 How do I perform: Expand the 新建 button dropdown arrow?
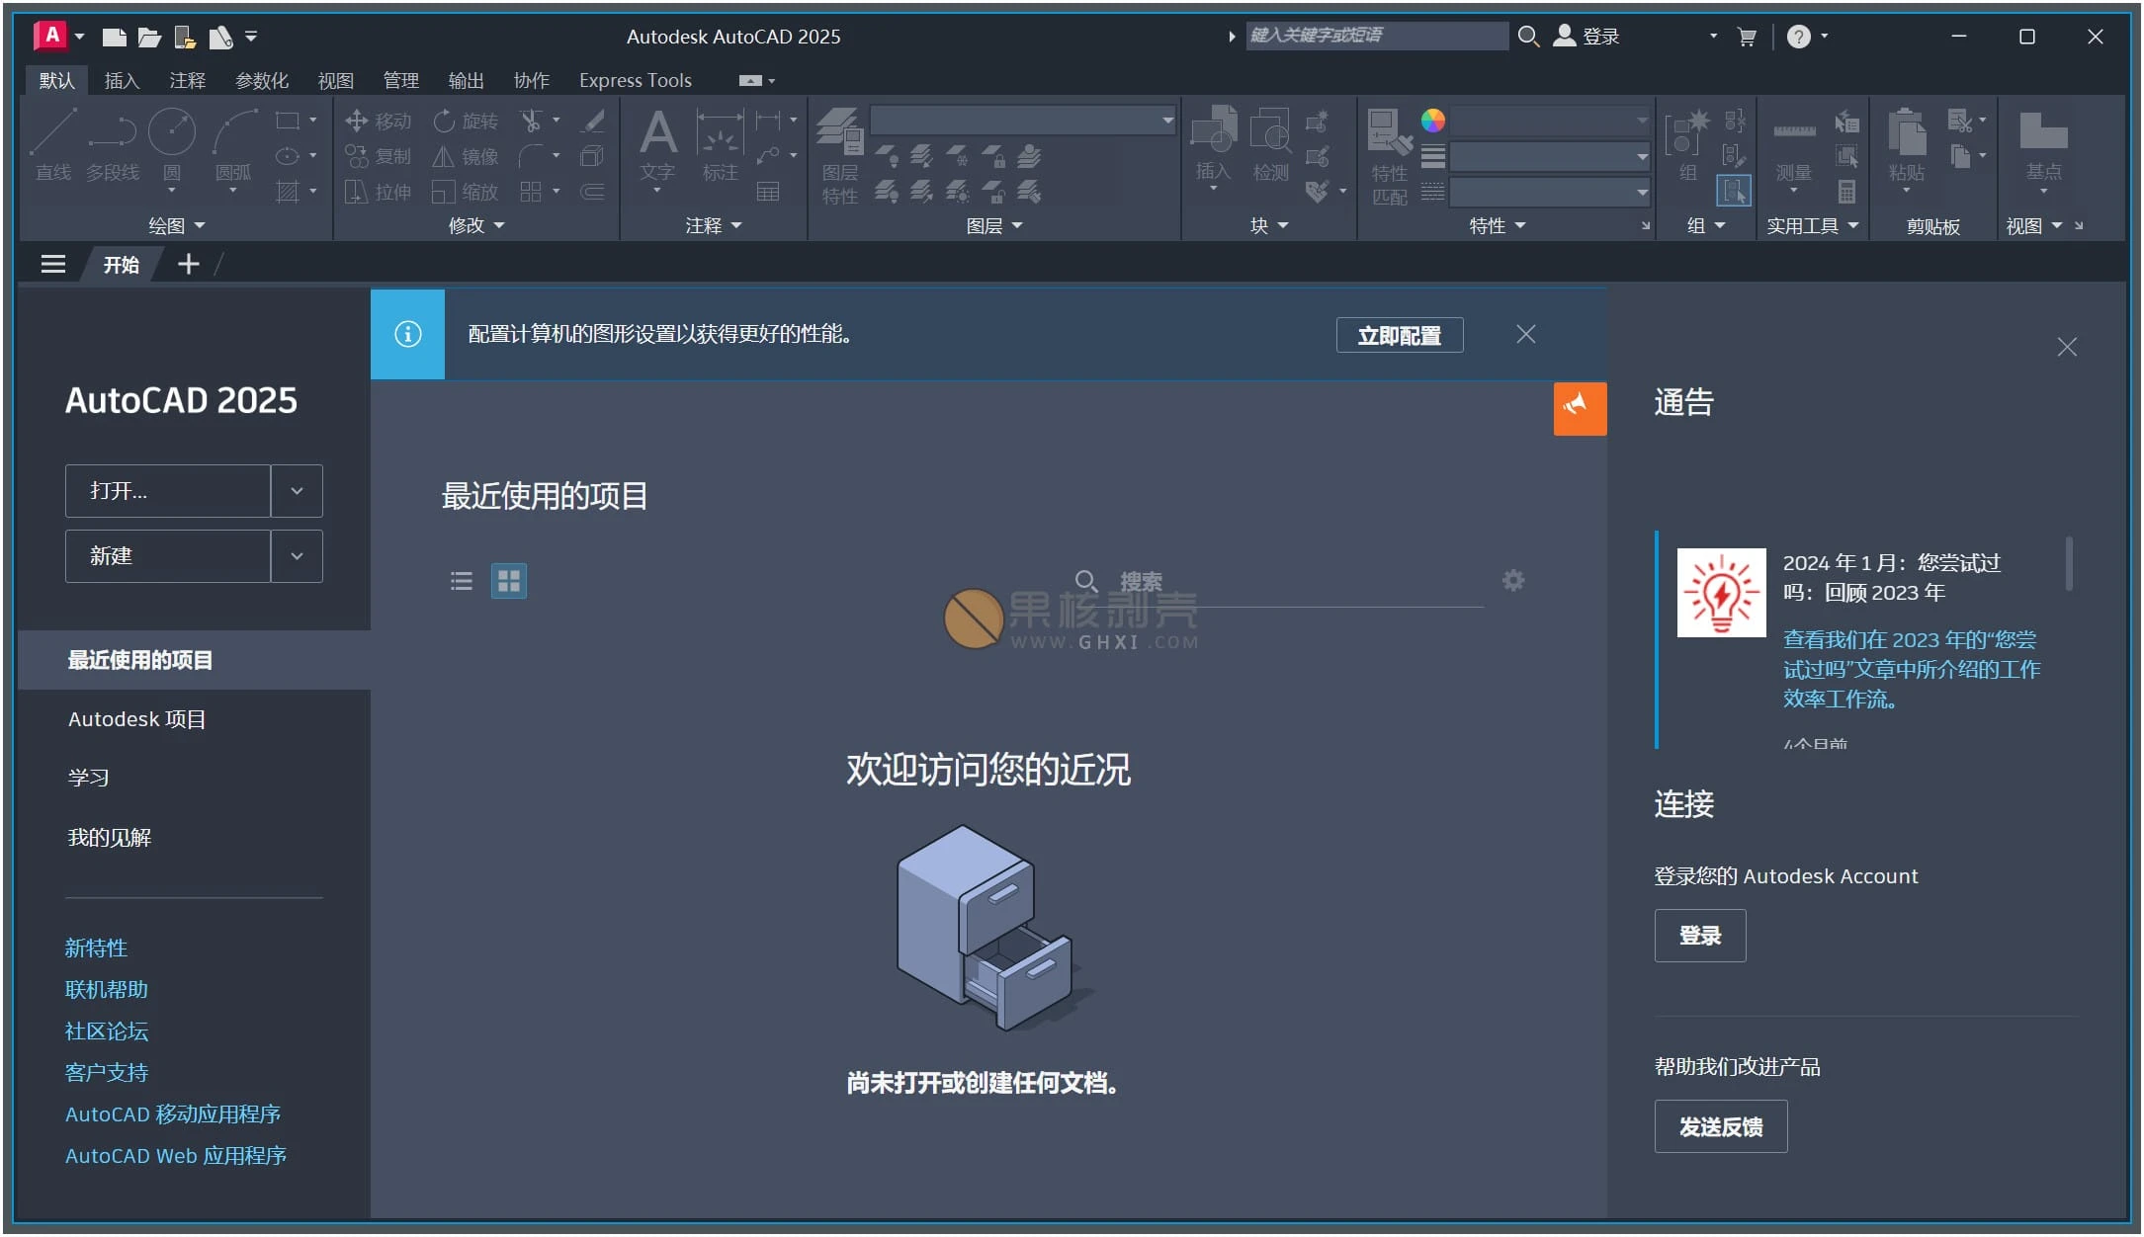click(297, 556)
